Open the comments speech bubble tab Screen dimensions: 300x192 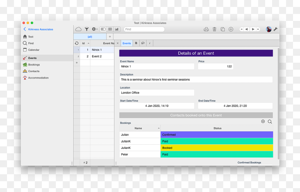click(143, 43)
